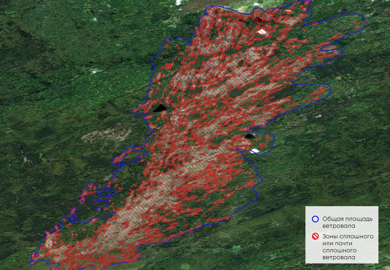Click the dark oval lake in the eastern lobe
Image resolution: width=390 pixels, height=270 pixels.
tap(249, 136)
